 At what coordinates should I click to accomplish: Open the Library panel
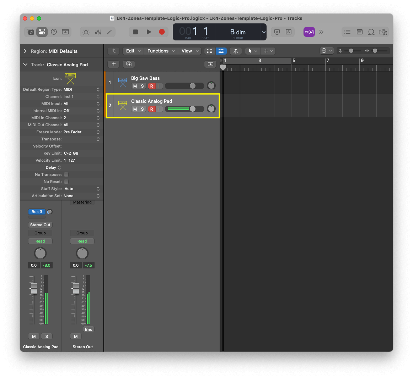tap(30, 32)
